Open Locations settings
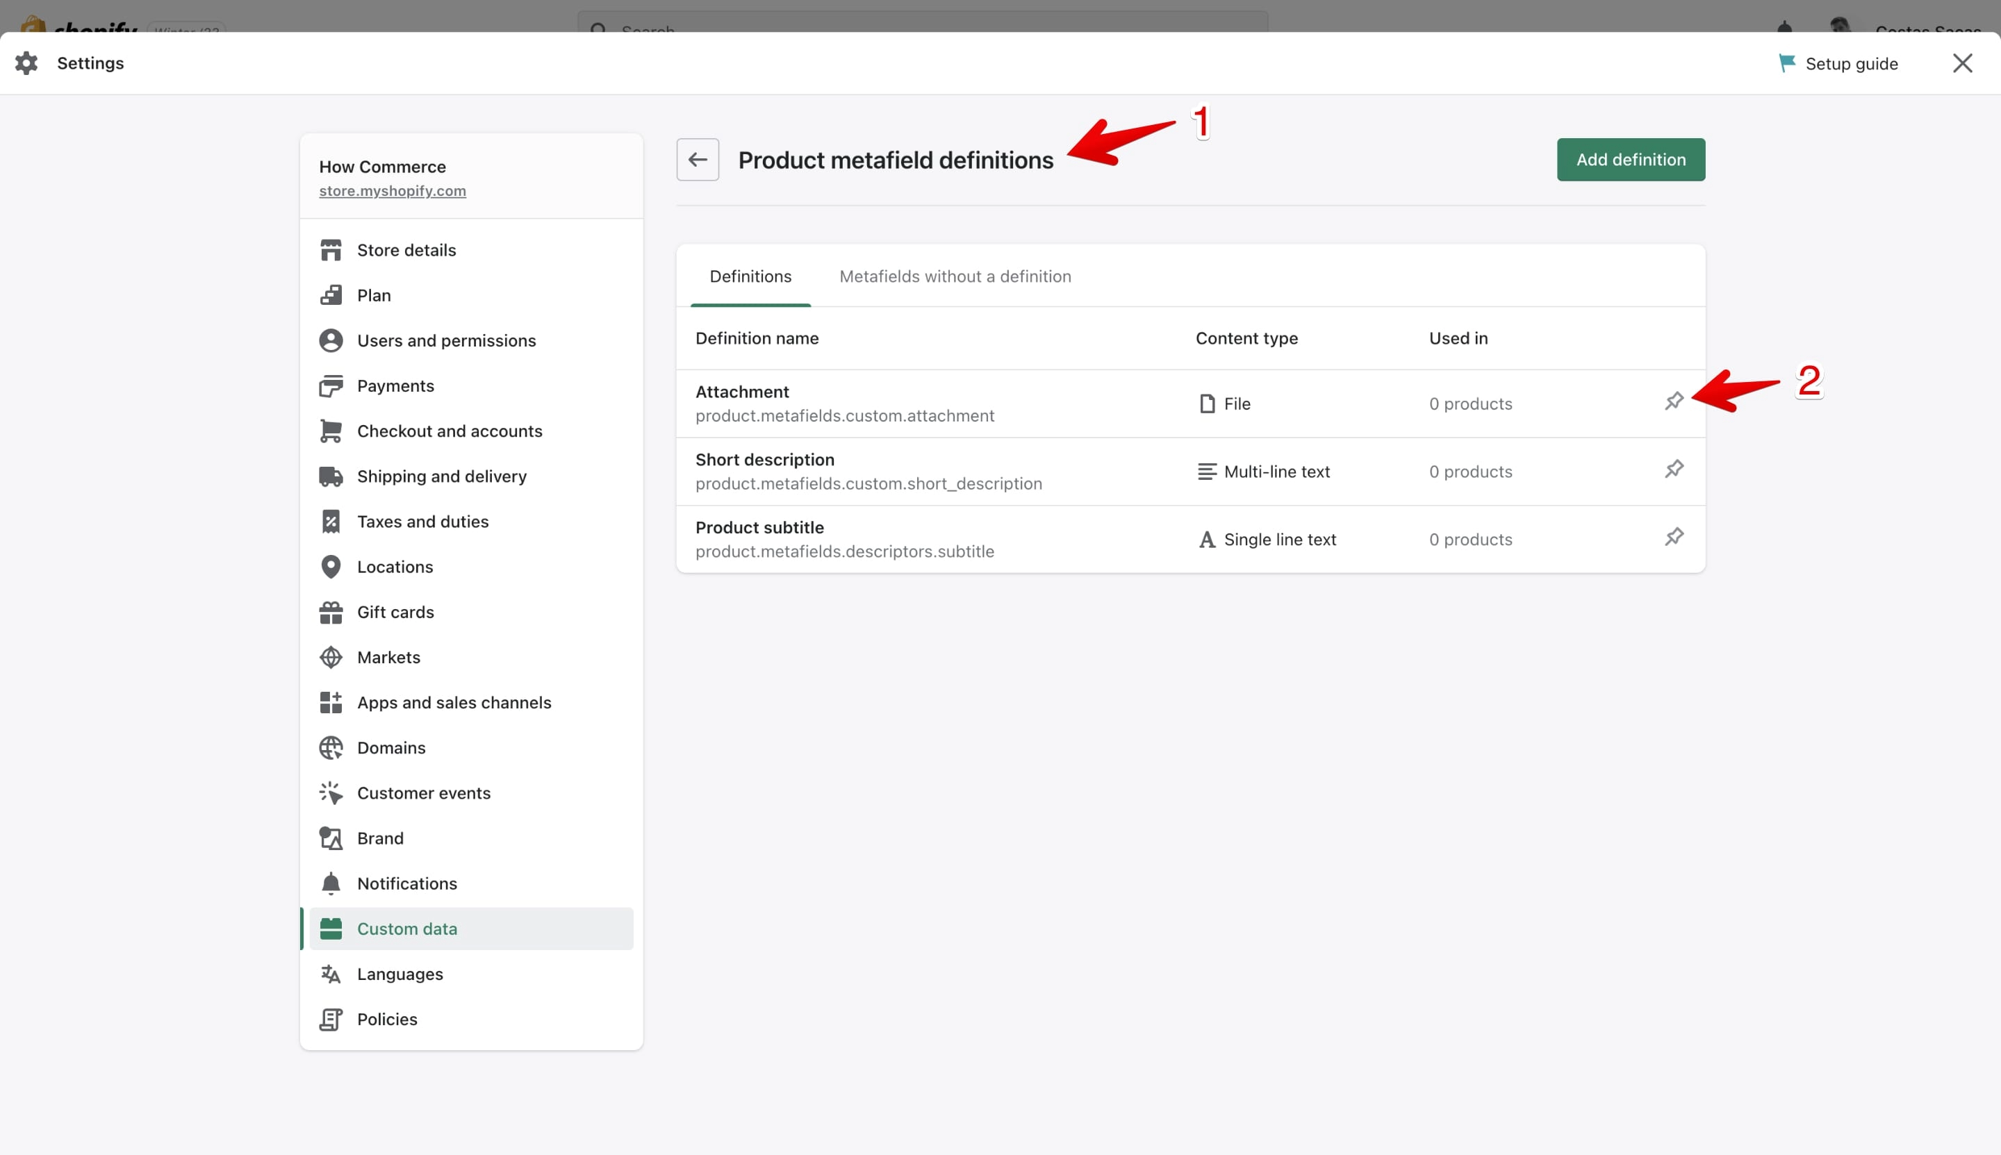Image resolution: width=2001 pixels, height=1155 pixels. coord(471,567)
